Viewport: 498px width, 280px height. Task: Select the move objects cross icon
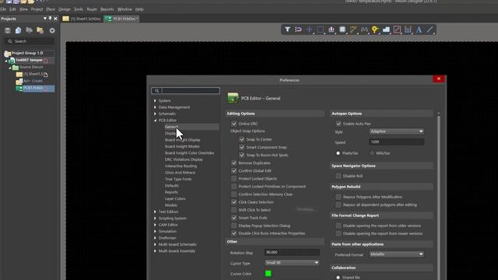point(309,30)
